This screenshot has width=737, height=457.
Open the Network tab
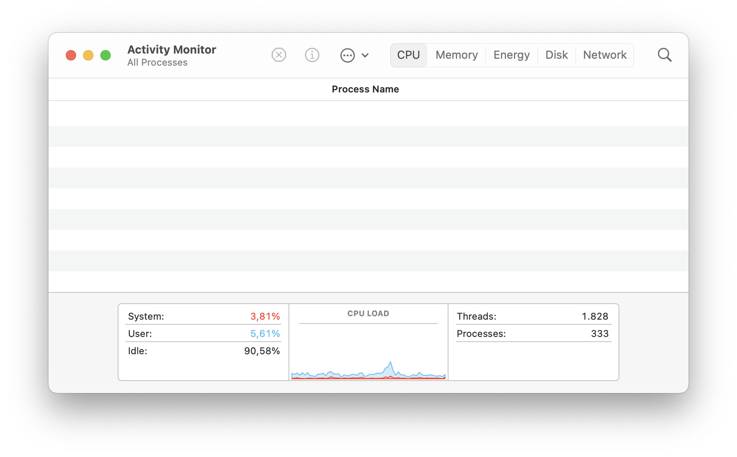(x=605, y=55)
